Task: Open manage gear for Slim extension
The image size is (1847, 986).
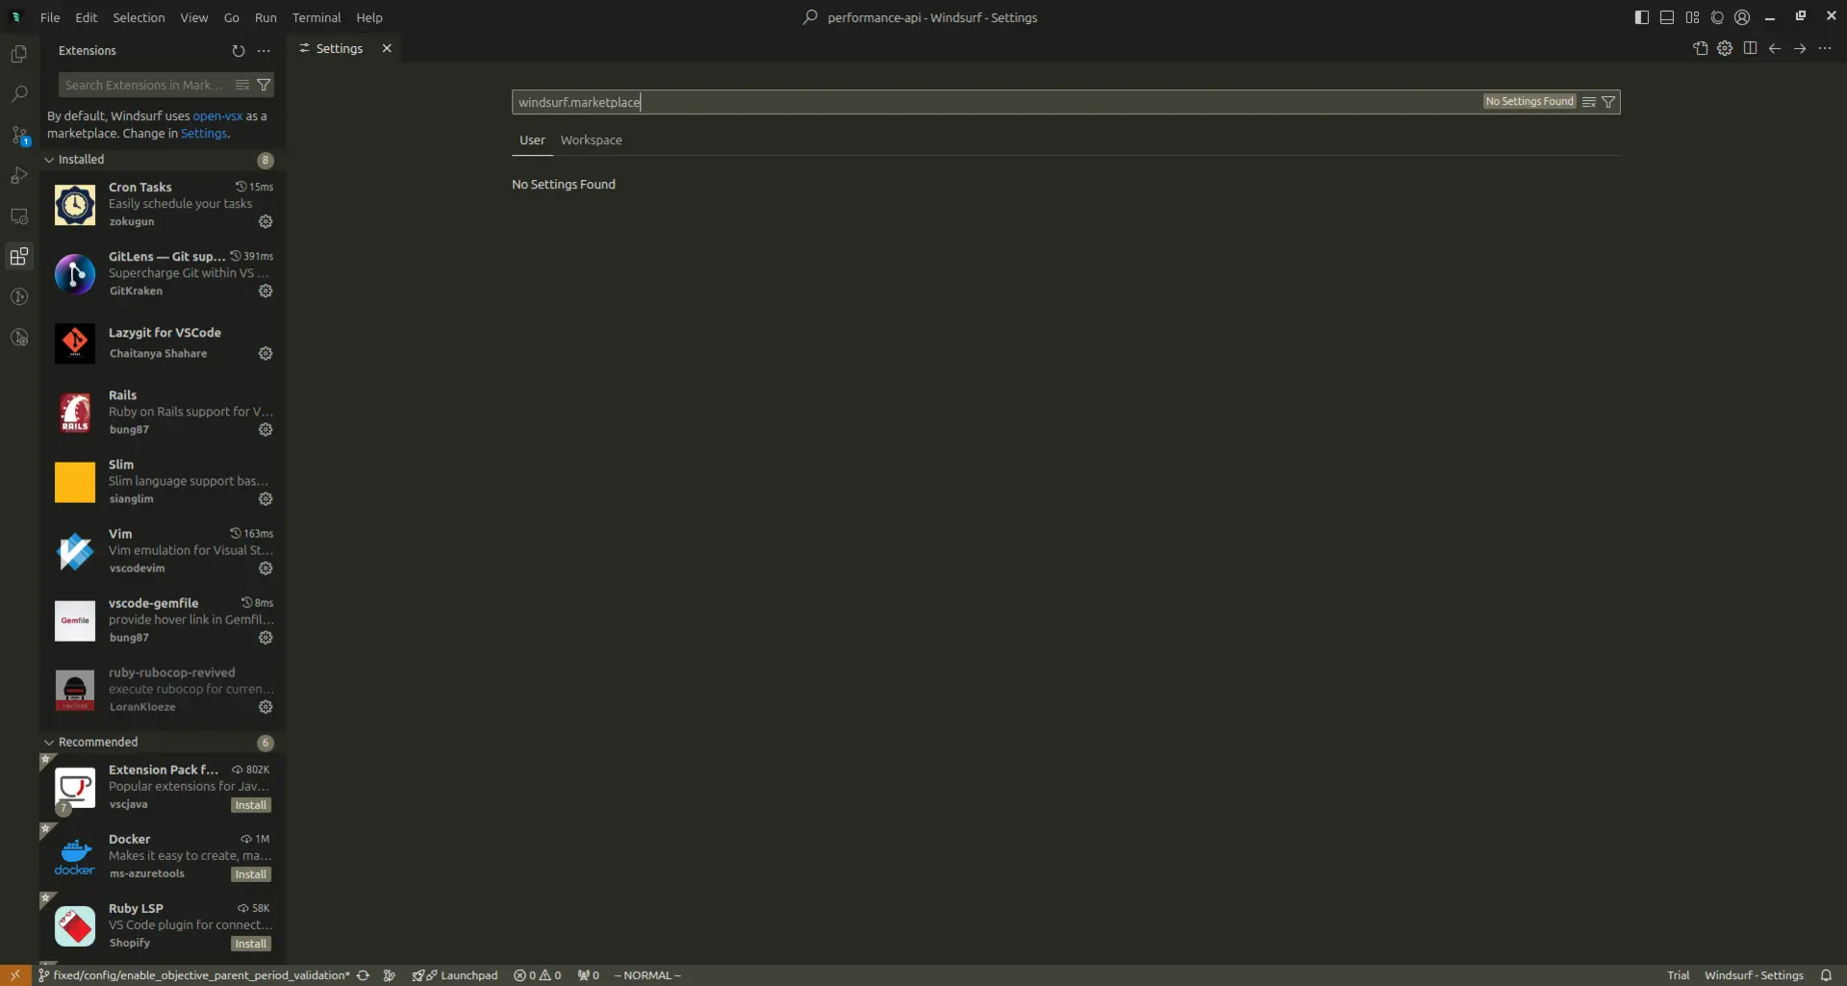Action: click(266, 499)
